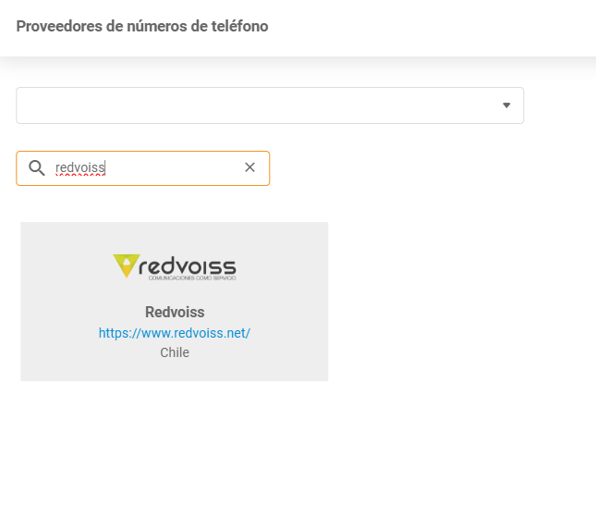Click the underlined redvoiss text in search
Screen dimensions: 596x518
[x=80, y=168]
